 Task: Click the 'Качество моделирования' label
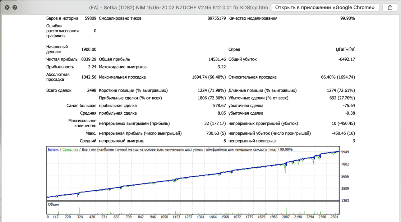click(253, 18)
